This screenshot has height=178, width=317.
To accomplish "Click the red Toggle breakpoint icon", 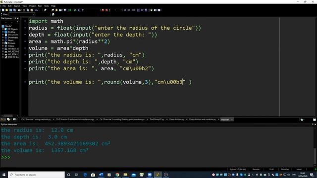I will coord(103,10).
